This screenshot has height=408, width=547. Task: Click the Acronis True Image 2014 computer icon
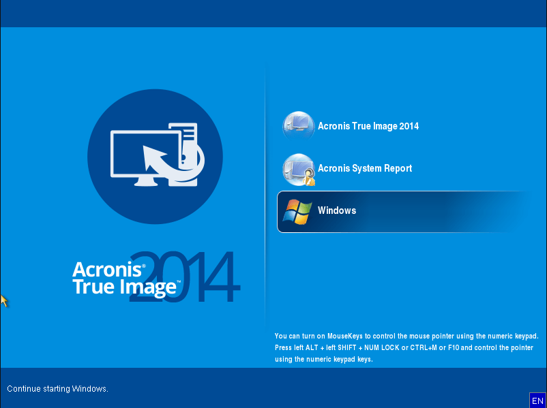pos(298,126)
